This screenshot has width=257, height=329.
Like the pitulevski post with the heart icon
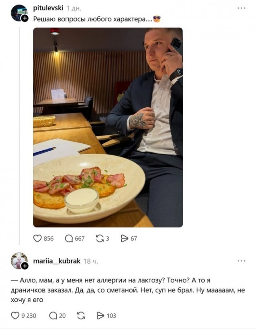(x=37, y=238)
